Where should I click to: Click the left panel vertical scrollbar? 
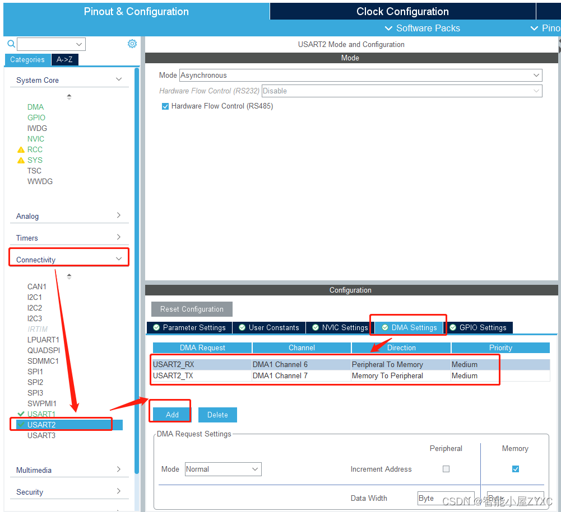pyautogui.click(x=137, y=270)
